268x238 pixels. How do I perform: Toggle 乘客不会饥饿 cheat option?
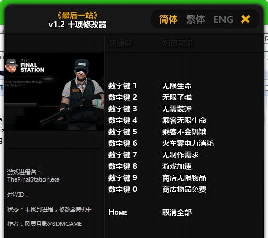184,132
